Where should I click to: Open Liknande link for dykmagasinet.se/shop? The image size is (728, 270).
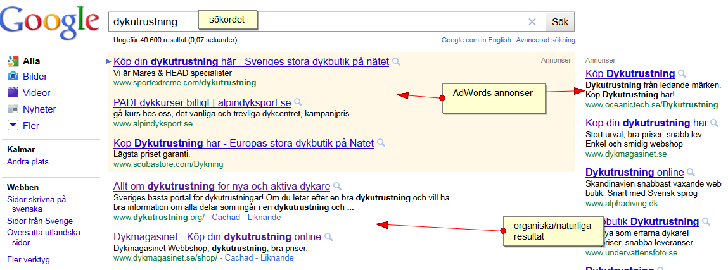pos(277,258)
